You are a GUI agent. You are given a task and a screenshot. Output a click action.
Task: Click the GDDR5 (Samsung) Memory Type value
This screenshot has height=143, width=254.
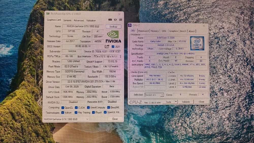click(74, 71)
